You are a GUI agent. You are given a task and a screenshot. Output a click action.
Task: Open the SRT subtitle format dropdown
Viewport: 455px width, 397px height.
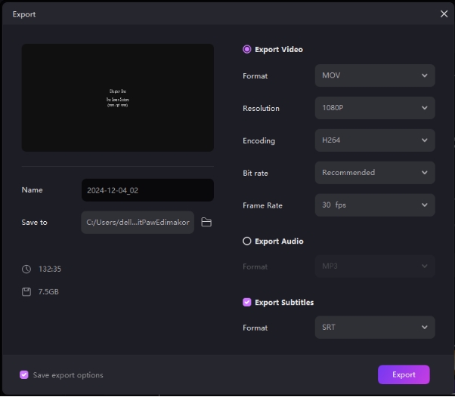[x=374, y=328]
